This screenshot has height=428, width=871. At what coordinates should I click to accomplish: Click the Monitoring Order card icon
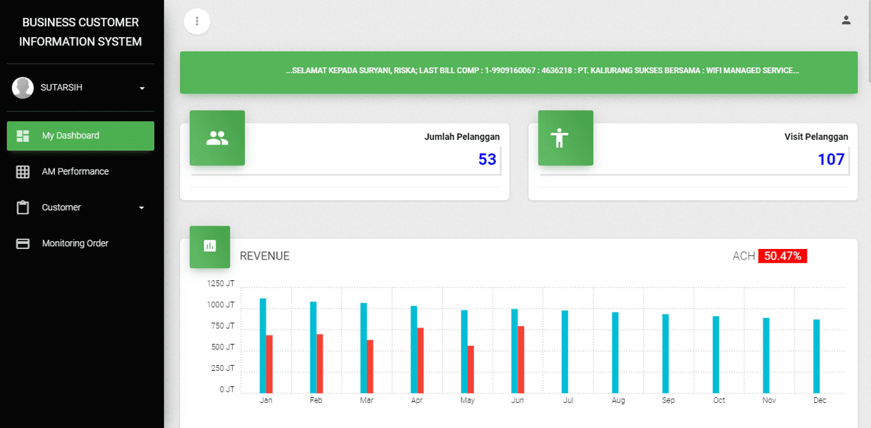tap(23, 244)
